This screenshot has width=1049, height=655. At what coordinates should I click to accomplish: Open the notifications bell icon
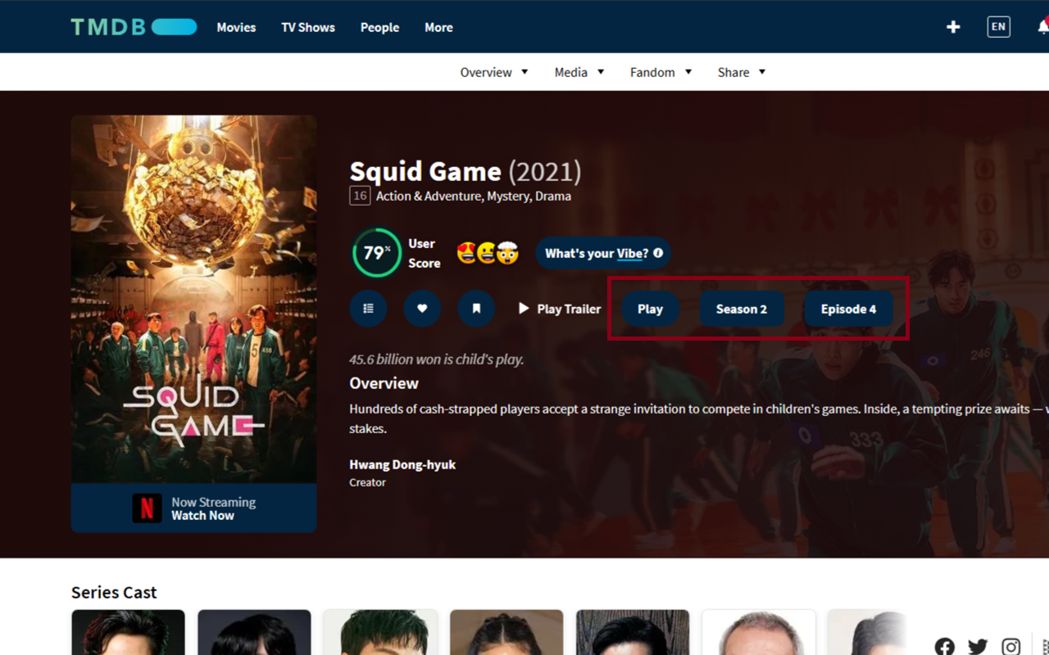pyautogui.click(x=1043, y=27)
